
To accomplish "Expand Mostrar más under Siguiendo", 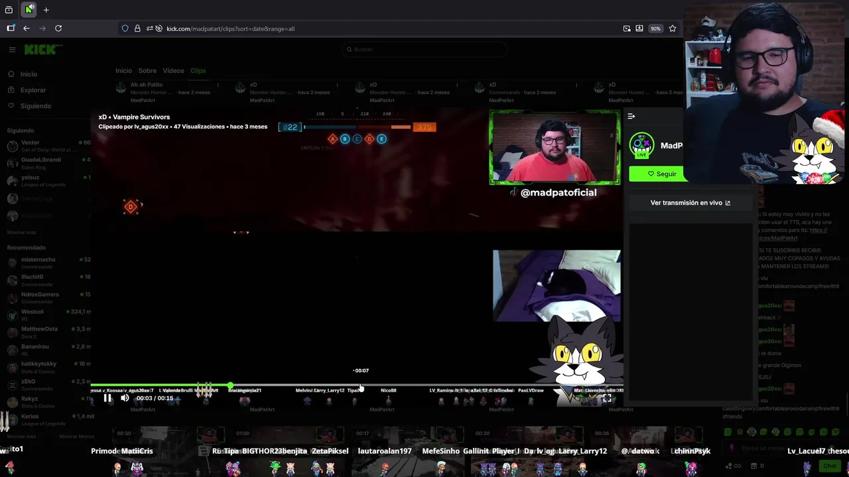I will 22,233.
